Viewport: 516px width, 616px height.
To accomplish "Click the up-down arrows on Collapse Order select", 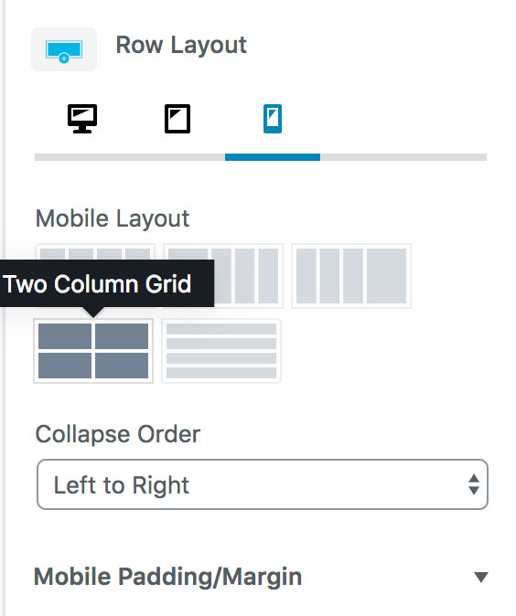I will pos(474,484).
